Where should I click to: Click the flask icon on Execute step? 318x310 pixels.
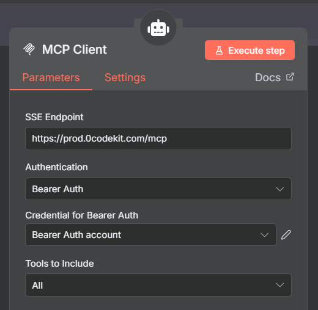click(219, 51)
